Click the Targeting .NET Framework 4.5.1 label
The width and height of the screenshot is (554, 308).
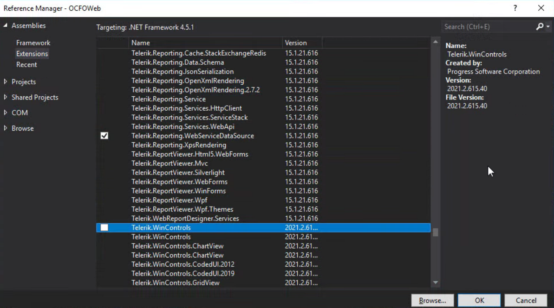[145, 27]
